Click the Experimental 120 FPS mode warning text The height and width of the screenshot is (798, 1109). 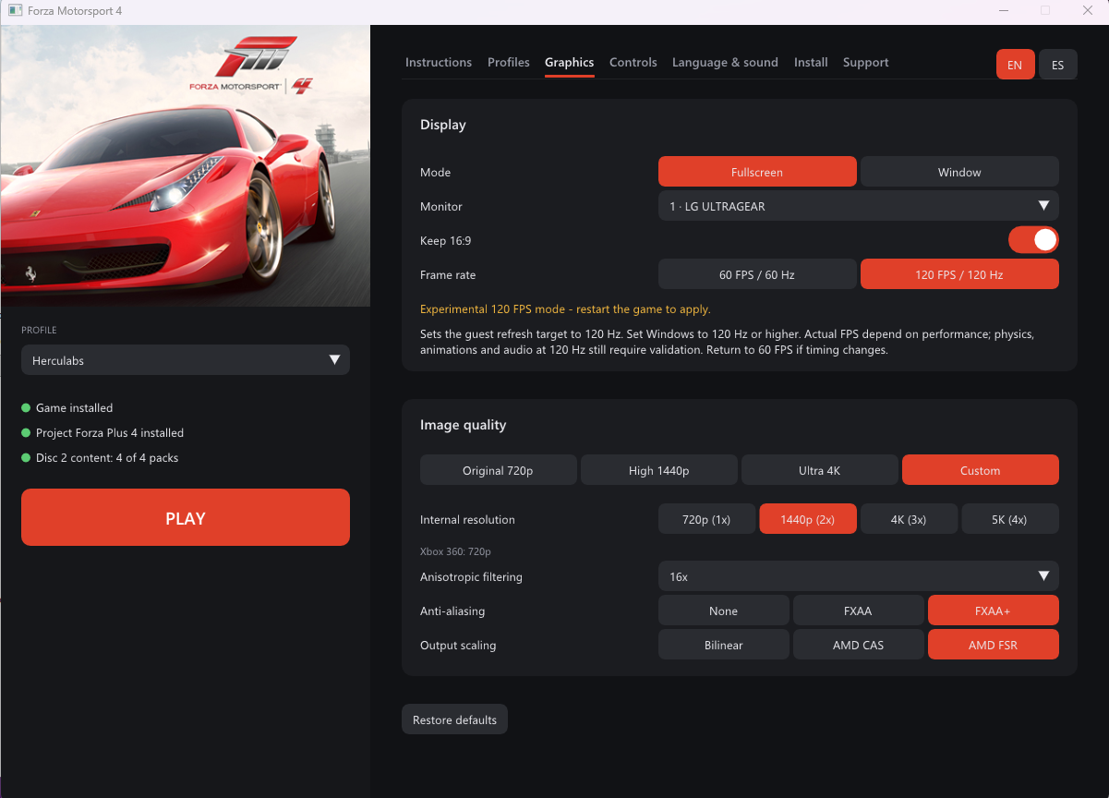(x=565, y=309)
